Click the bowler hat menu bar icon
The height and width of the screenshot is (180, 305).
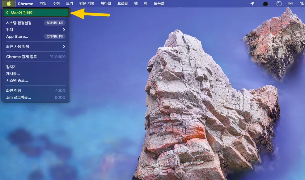pyautogui.click(x=265, y=4)
